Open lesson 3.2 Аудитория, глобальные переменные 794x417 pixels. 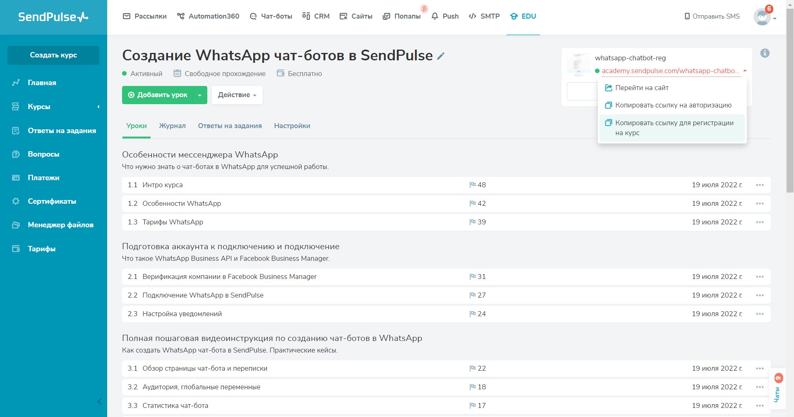pos(446,387)
